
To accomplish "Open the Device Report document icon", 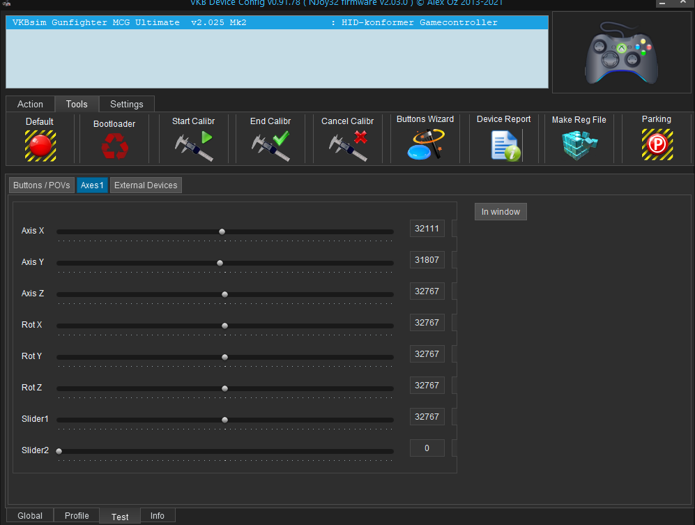I will (505, 146).
